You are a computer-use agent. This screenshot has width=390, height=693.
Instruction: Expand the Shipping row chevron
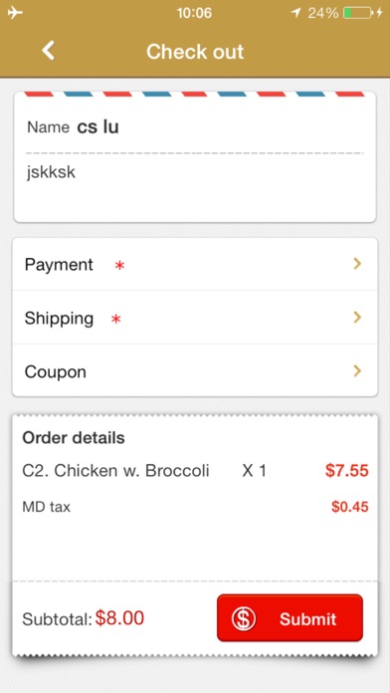pos(357,318)
